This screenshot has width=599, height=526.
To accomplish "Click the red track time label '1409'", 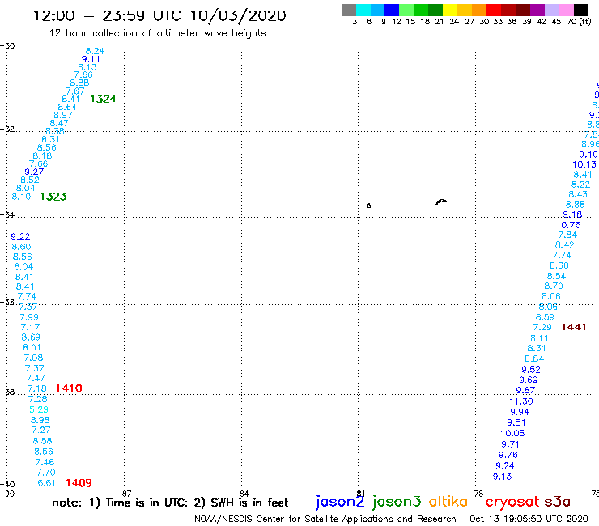I will click(x=79, y=483).
